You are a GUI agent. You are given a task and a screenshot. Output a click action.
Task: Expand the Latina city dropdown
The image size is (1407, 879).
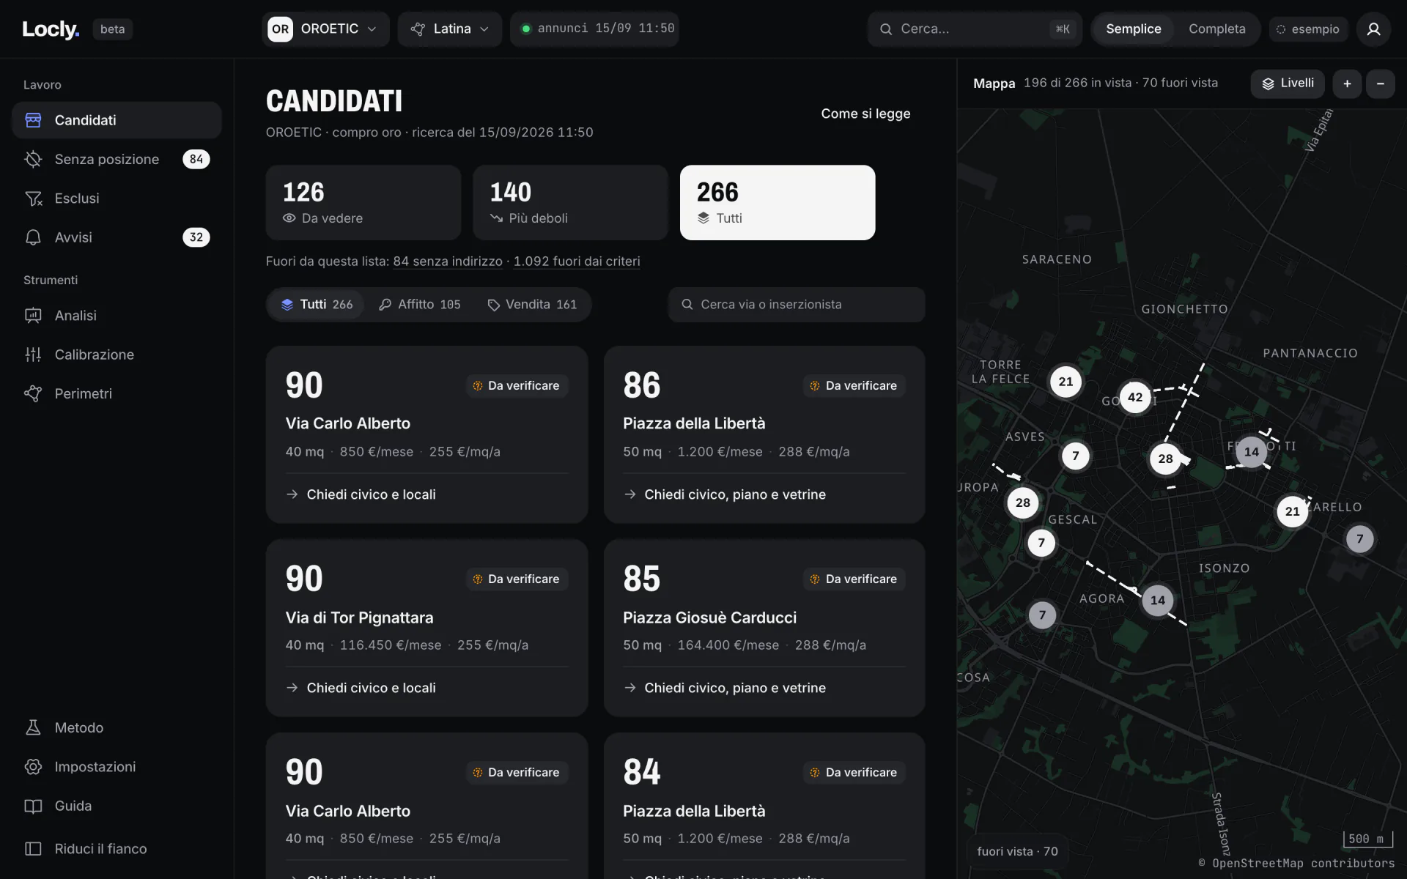450,29
